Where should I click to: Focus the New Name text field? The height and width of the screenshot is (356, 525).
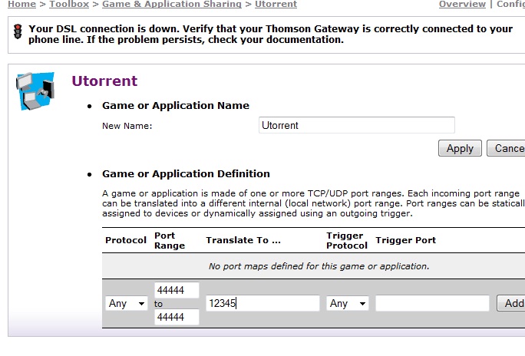(356, 125)
